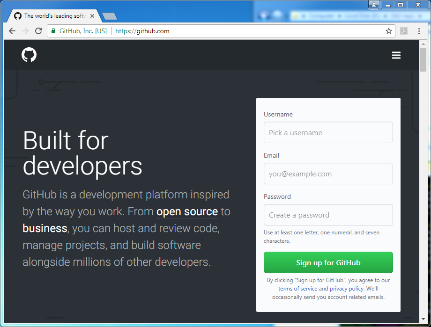The width and height of the screenshot is (431, 327).
Task: Reload the page with the refresh icon
Action: [x=38, y=31]
